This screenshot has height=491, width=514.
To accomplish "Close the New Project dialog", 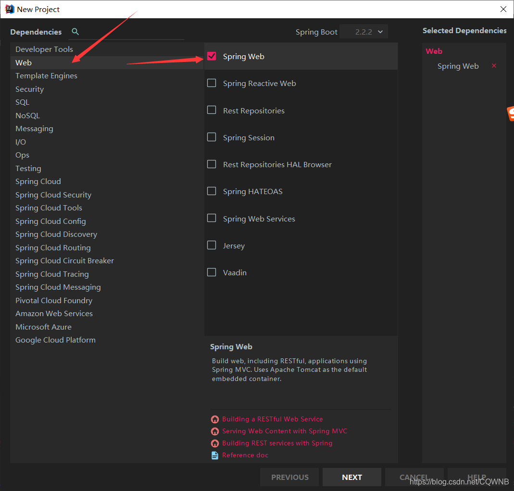I will [x=503, y=9].
